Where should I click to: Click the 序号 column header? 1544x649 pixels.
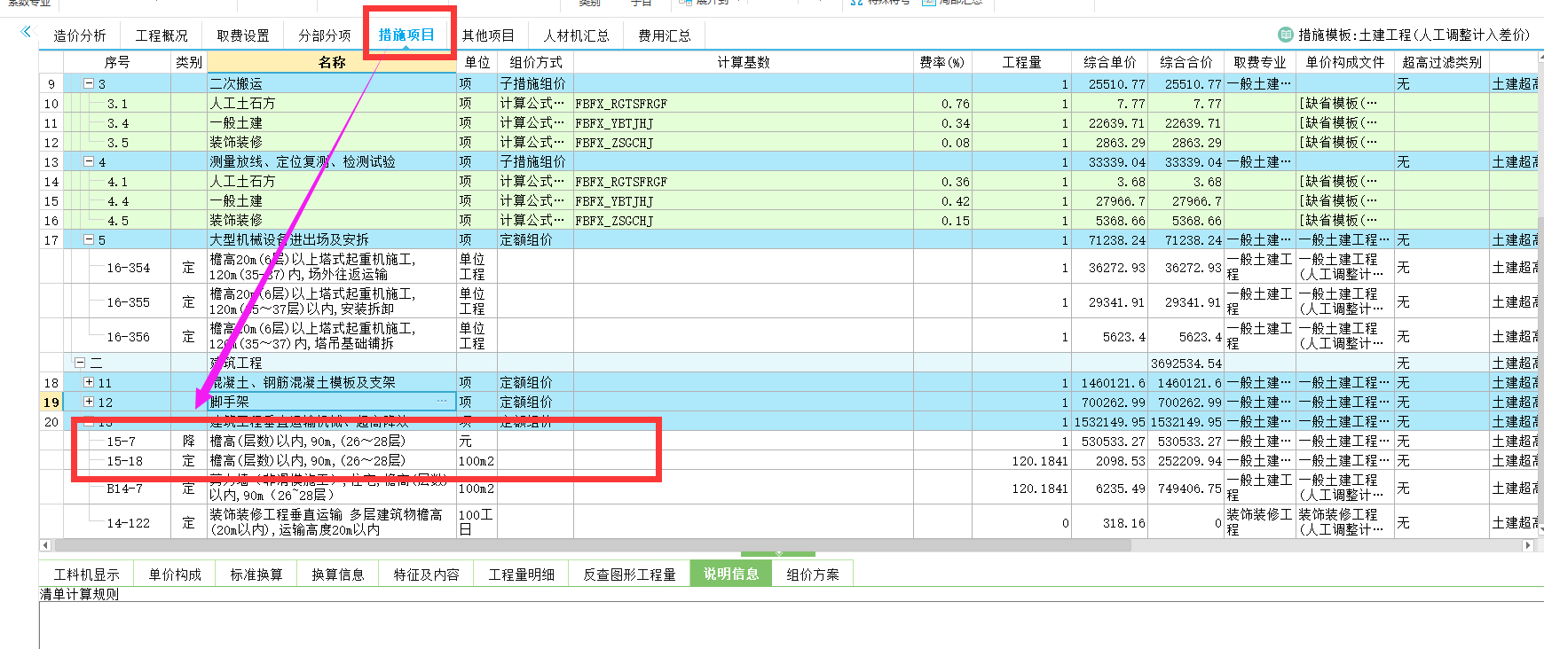[x=117, y=62]
